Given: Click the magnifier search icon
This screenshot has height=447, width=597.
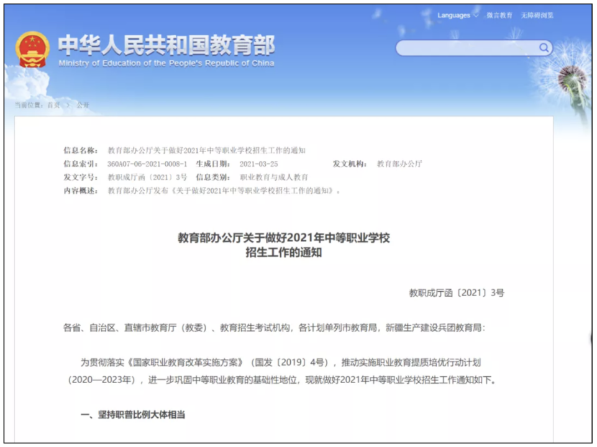Looking at the screenshot, I should (544, 48).
